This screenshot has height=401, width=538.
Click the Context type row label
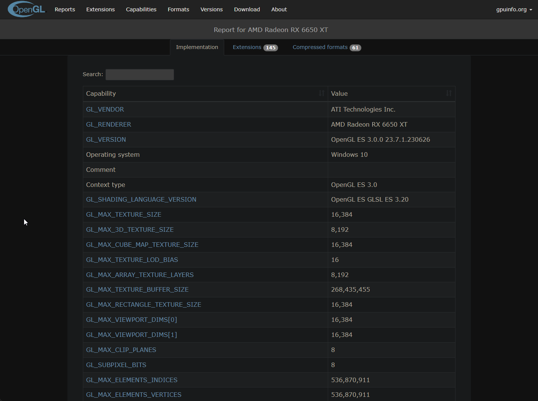coord(105,185)
